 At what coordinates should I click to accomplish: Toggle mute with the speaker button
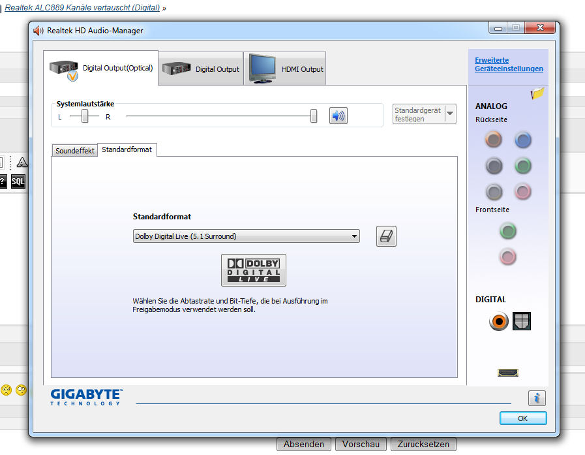[x=338, y=116]
